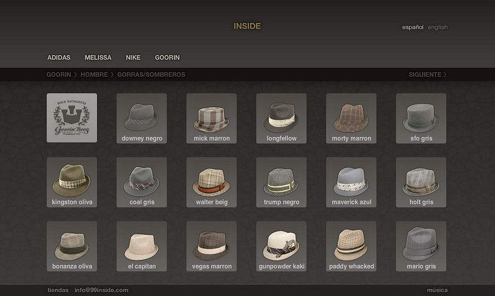Screen dimensions: 495x296
Task: Choose the gunpowder kaki hat
Action: pyautogui.click(x=281, y=246)
